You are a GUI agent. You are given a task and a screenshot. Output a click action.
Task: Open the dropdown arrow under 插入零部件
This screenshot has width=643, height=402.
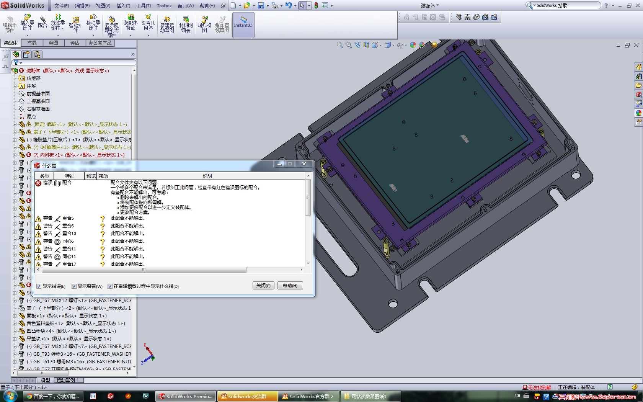27,35
